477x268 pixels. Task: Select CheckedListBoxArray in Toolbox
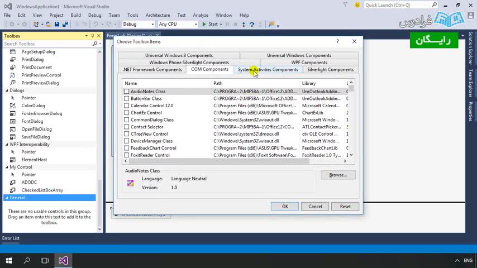42,190
